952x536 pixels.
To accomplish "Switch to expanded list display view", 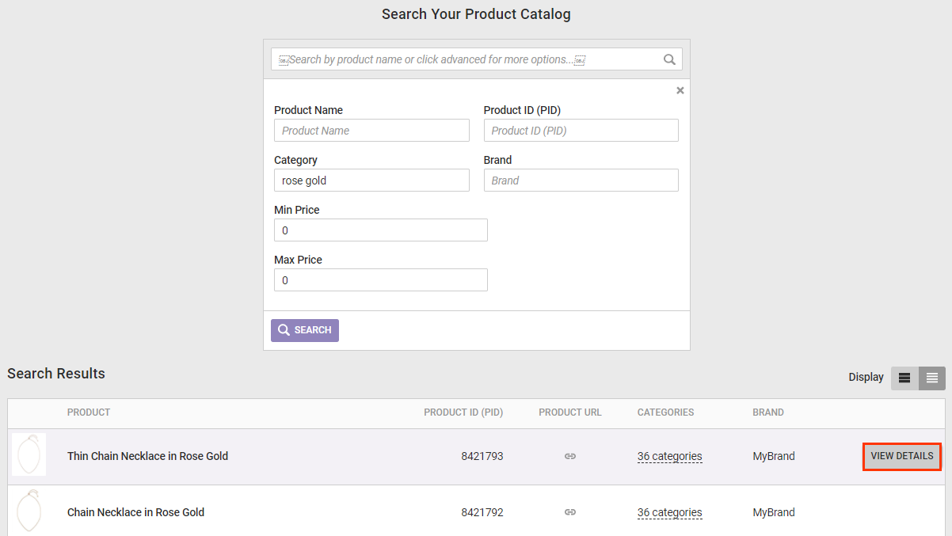I will pos(904,378).
